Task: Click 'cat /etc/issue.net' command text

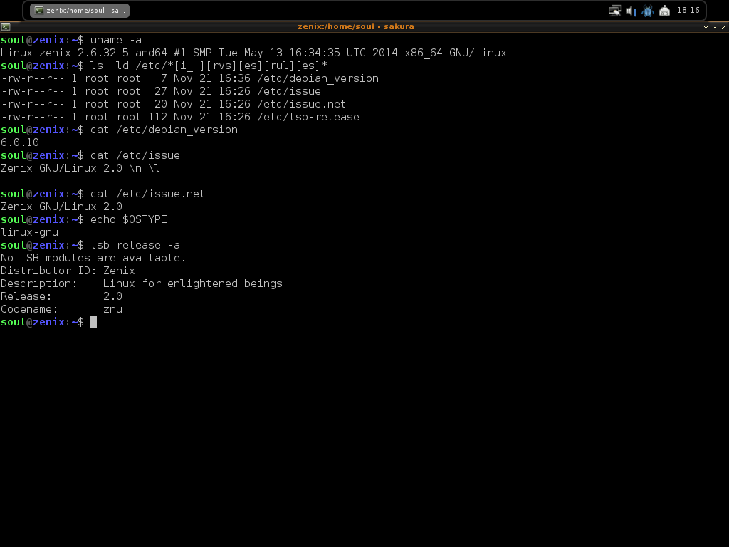Action: tap(148, 194)
